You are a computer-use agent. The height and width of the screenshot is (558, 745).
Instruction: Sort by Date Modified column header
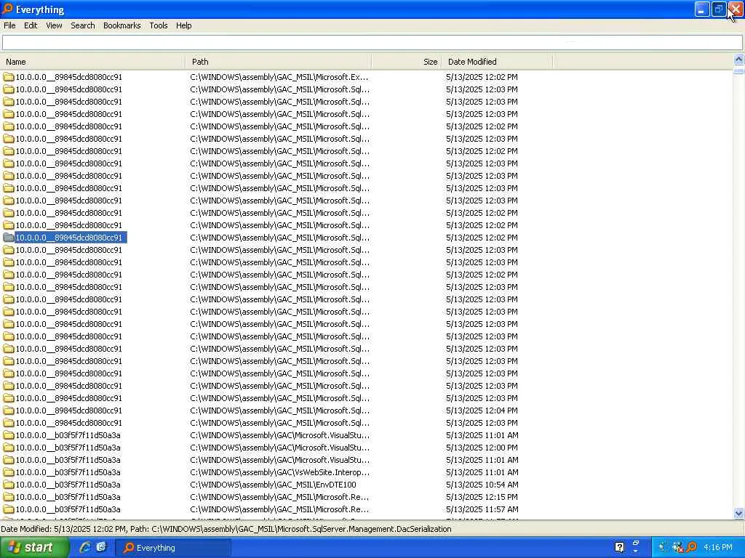[497, 62]
